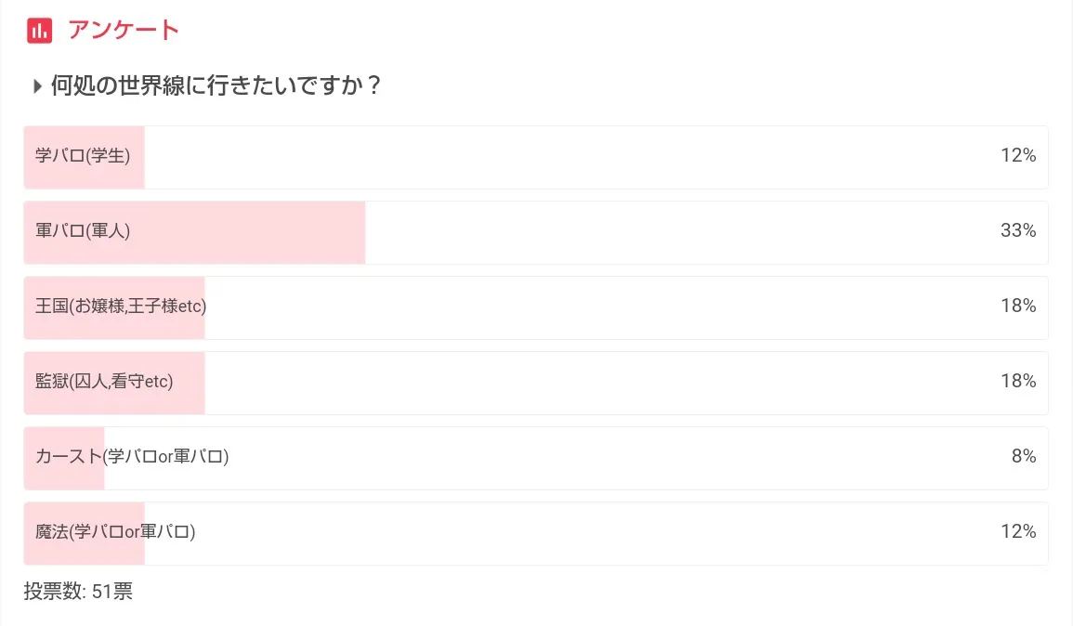Click the 8% label on カースト row
The image size is (1073, 626).
(x=1023, y=457)
